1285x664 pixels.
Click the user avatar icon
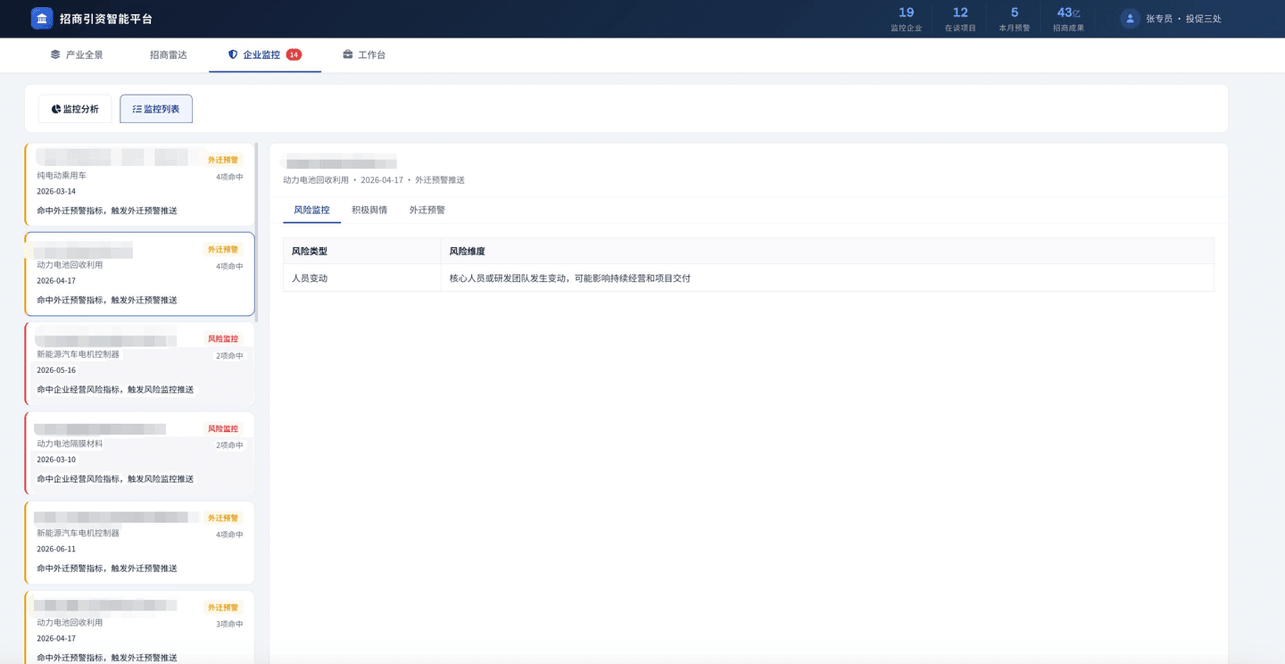[x=1131, y=18]
